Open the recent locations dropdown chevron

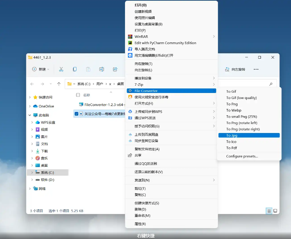coord(51,84)
